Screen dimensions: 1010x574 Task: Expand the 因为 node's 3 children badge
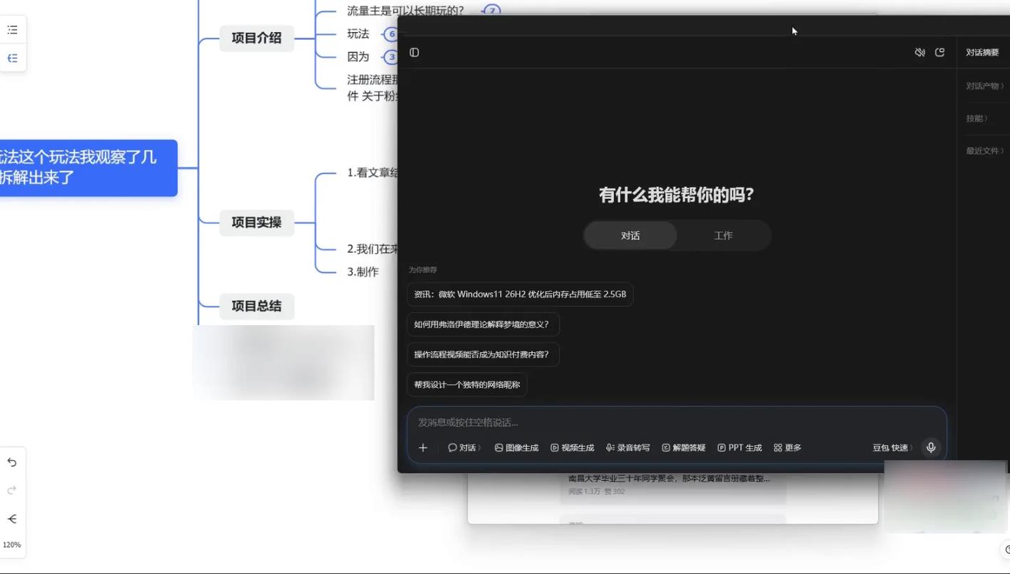pos(391,57)
